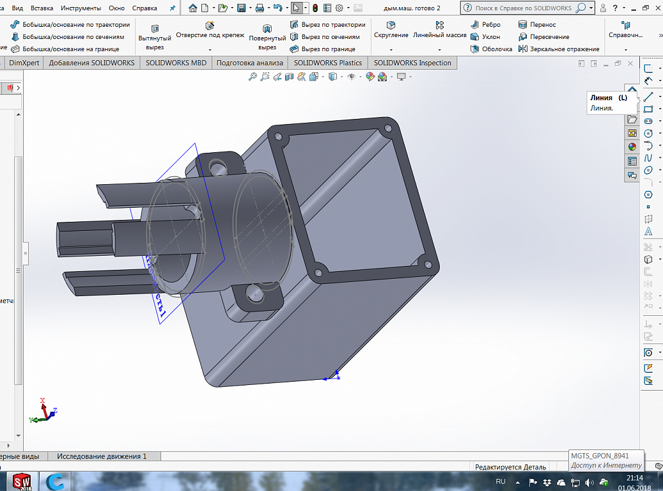Open the View Orientation dropdown arrow
663x491 pixels.
(323, 77)
